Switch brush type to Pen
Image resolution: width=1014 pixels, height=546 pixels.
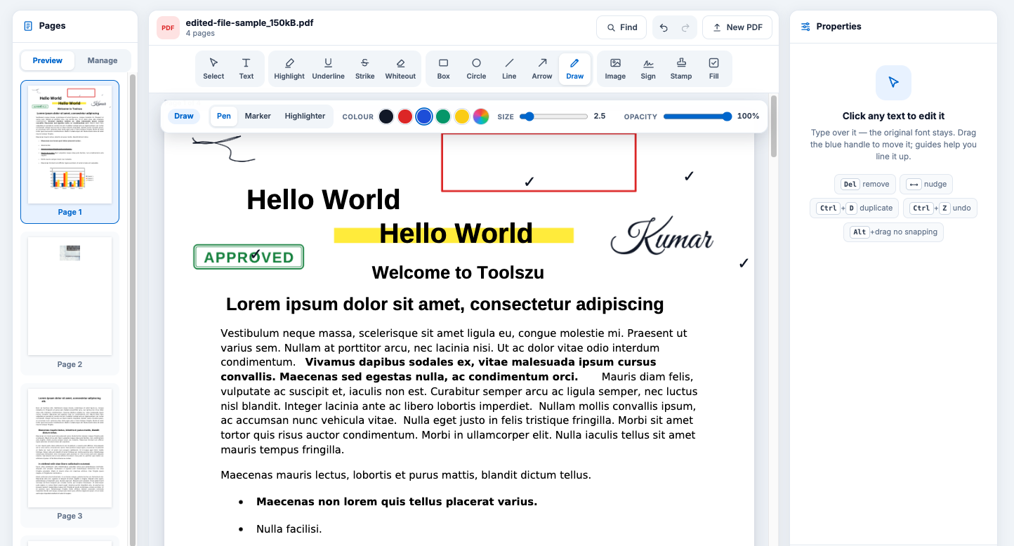(x=224, y=116)
